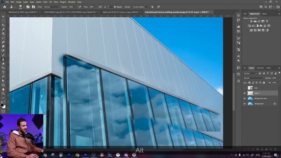Add a Color Balance adjustment
This screenshot has height=158, width=281.
pyautogui.click(x=253, y=26)
